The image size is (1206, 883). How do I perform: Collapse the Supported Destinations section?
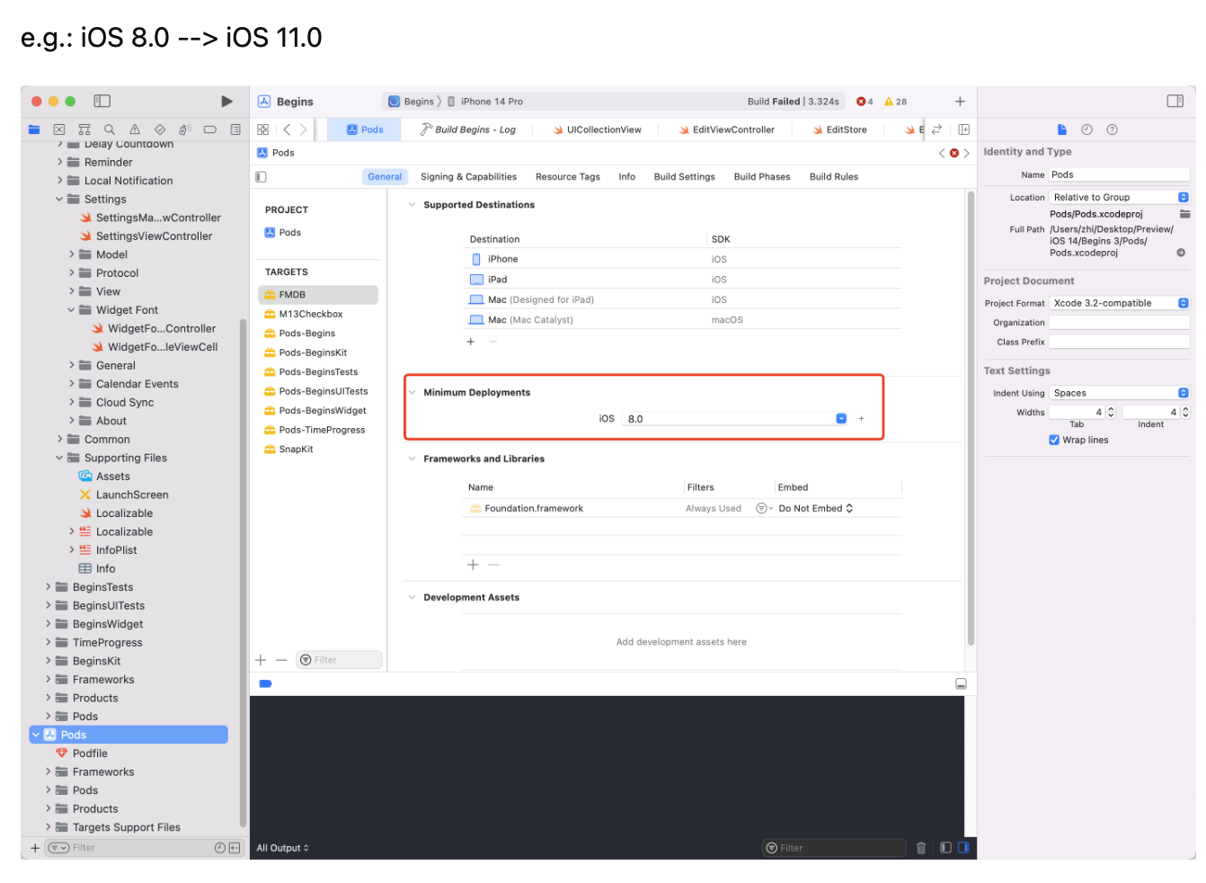pos(412,205)
